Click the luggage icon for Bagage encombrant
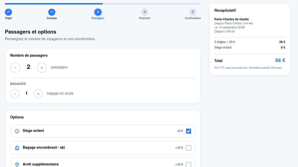 [17, 148]
